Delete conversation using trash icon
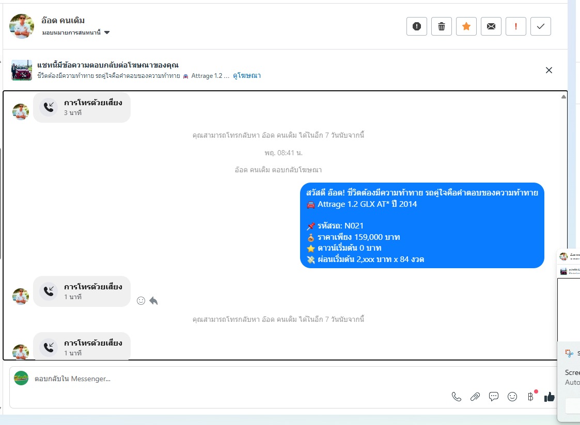The width and height of the screenshot is (580, 425). (x=441, y=26)
